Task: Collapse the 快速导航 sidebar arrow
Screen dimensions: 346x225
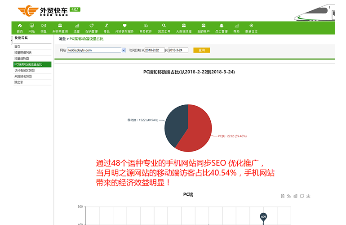Action: 12,40
